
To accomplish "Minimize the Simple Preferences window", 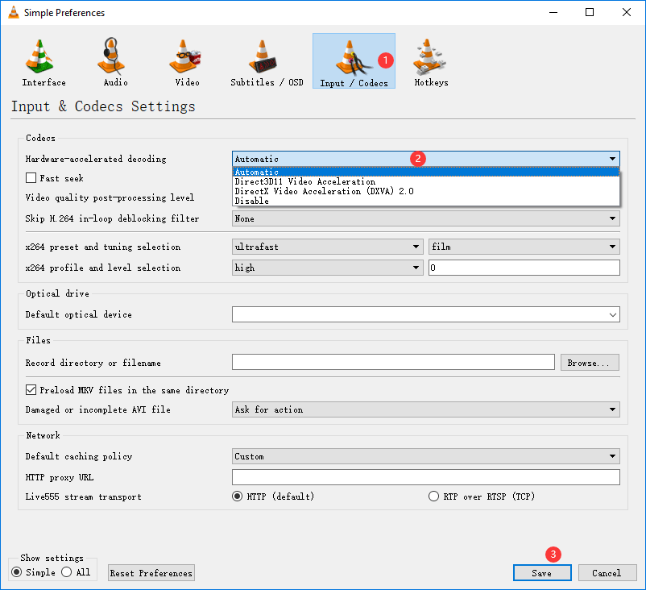I will pyautogui.click(x=553, y=12).
